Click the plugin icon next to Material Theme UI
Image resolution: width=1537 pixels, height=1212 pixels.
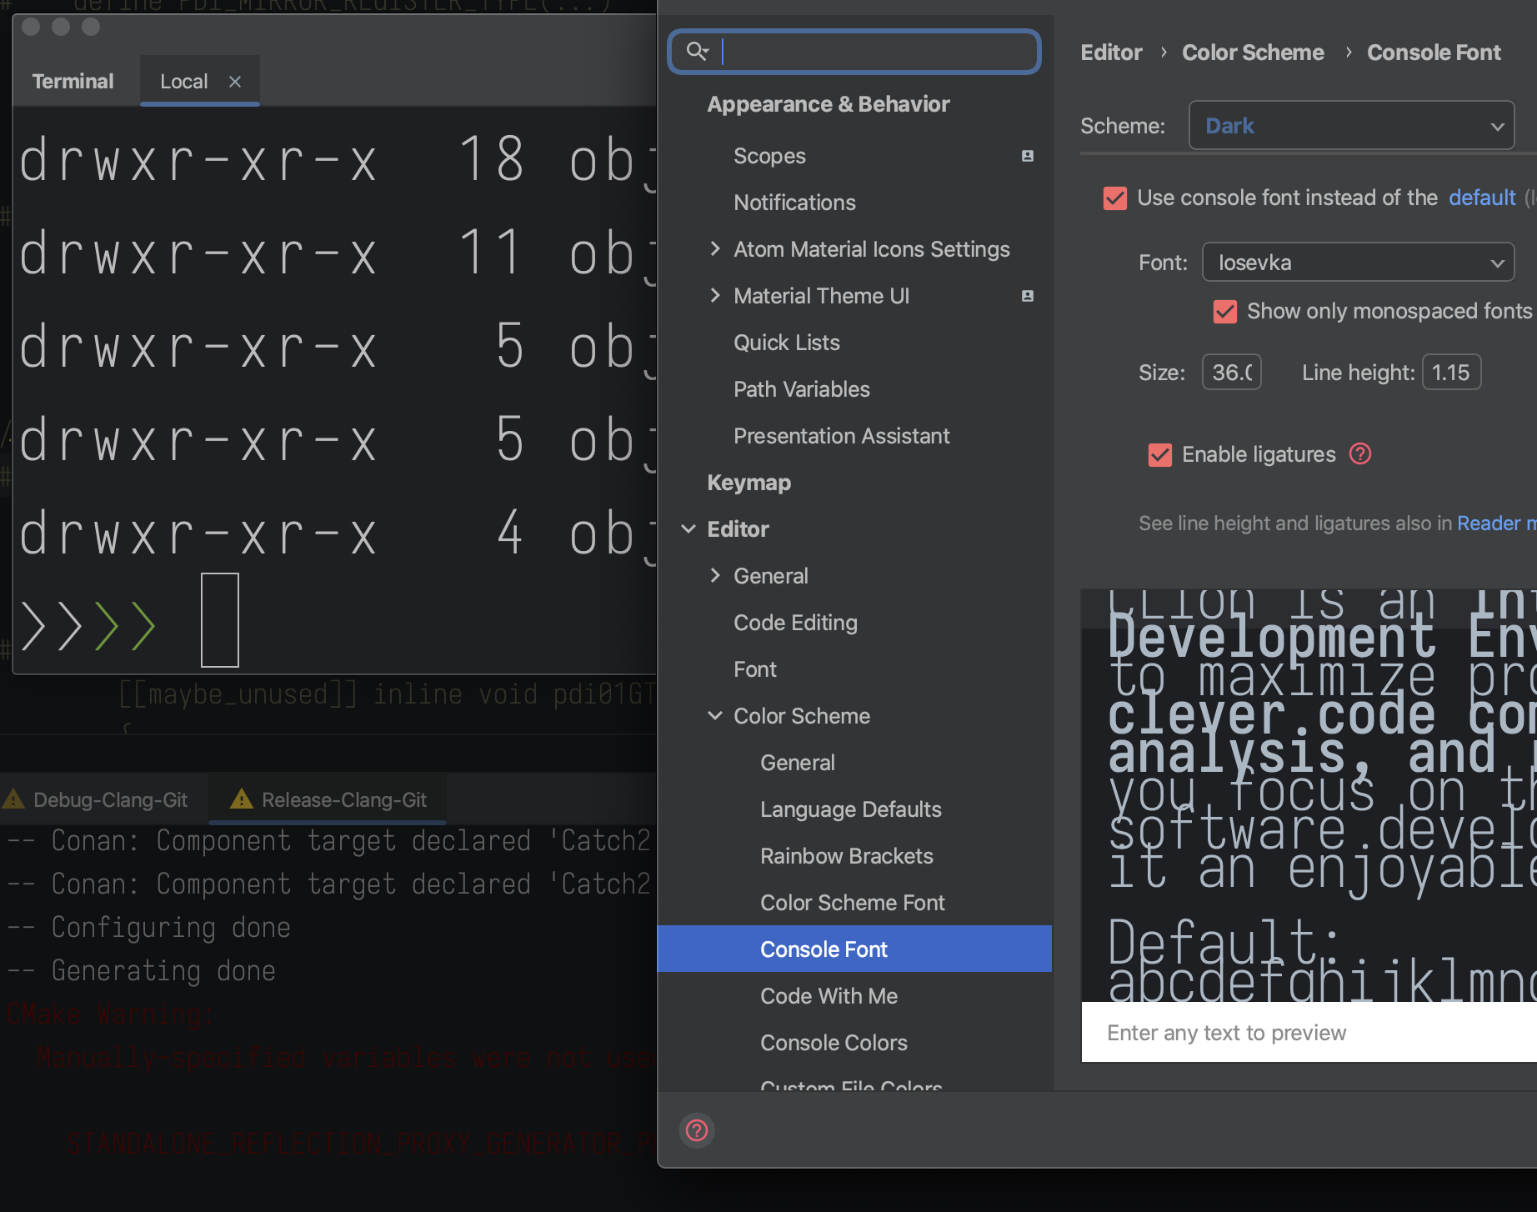[x=1028, y=296]
